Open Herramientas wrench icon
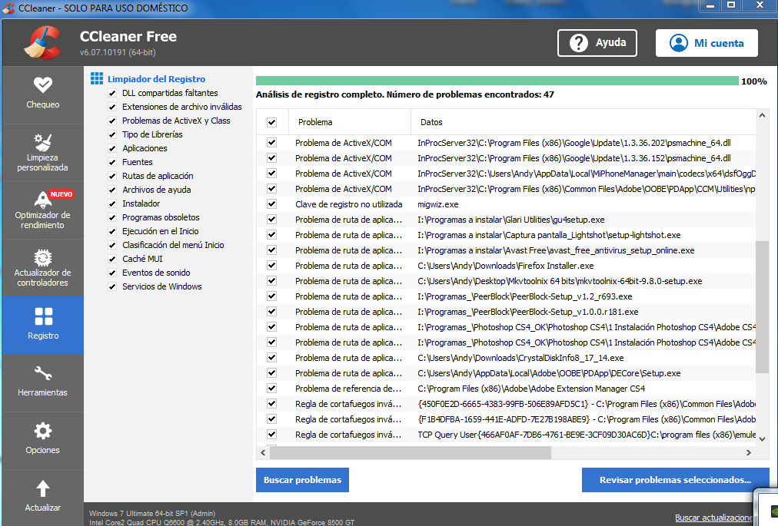This screenshot has height=526, width=778. click(43, 373)
